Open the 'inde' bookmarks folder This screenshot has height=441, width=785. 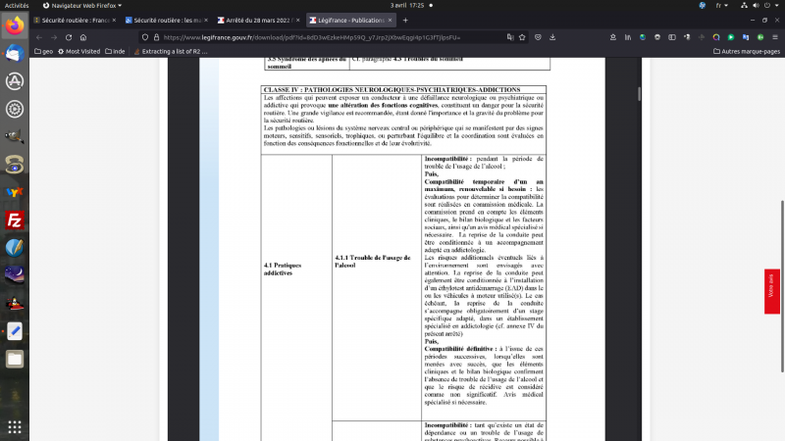(x=115, y=52)
